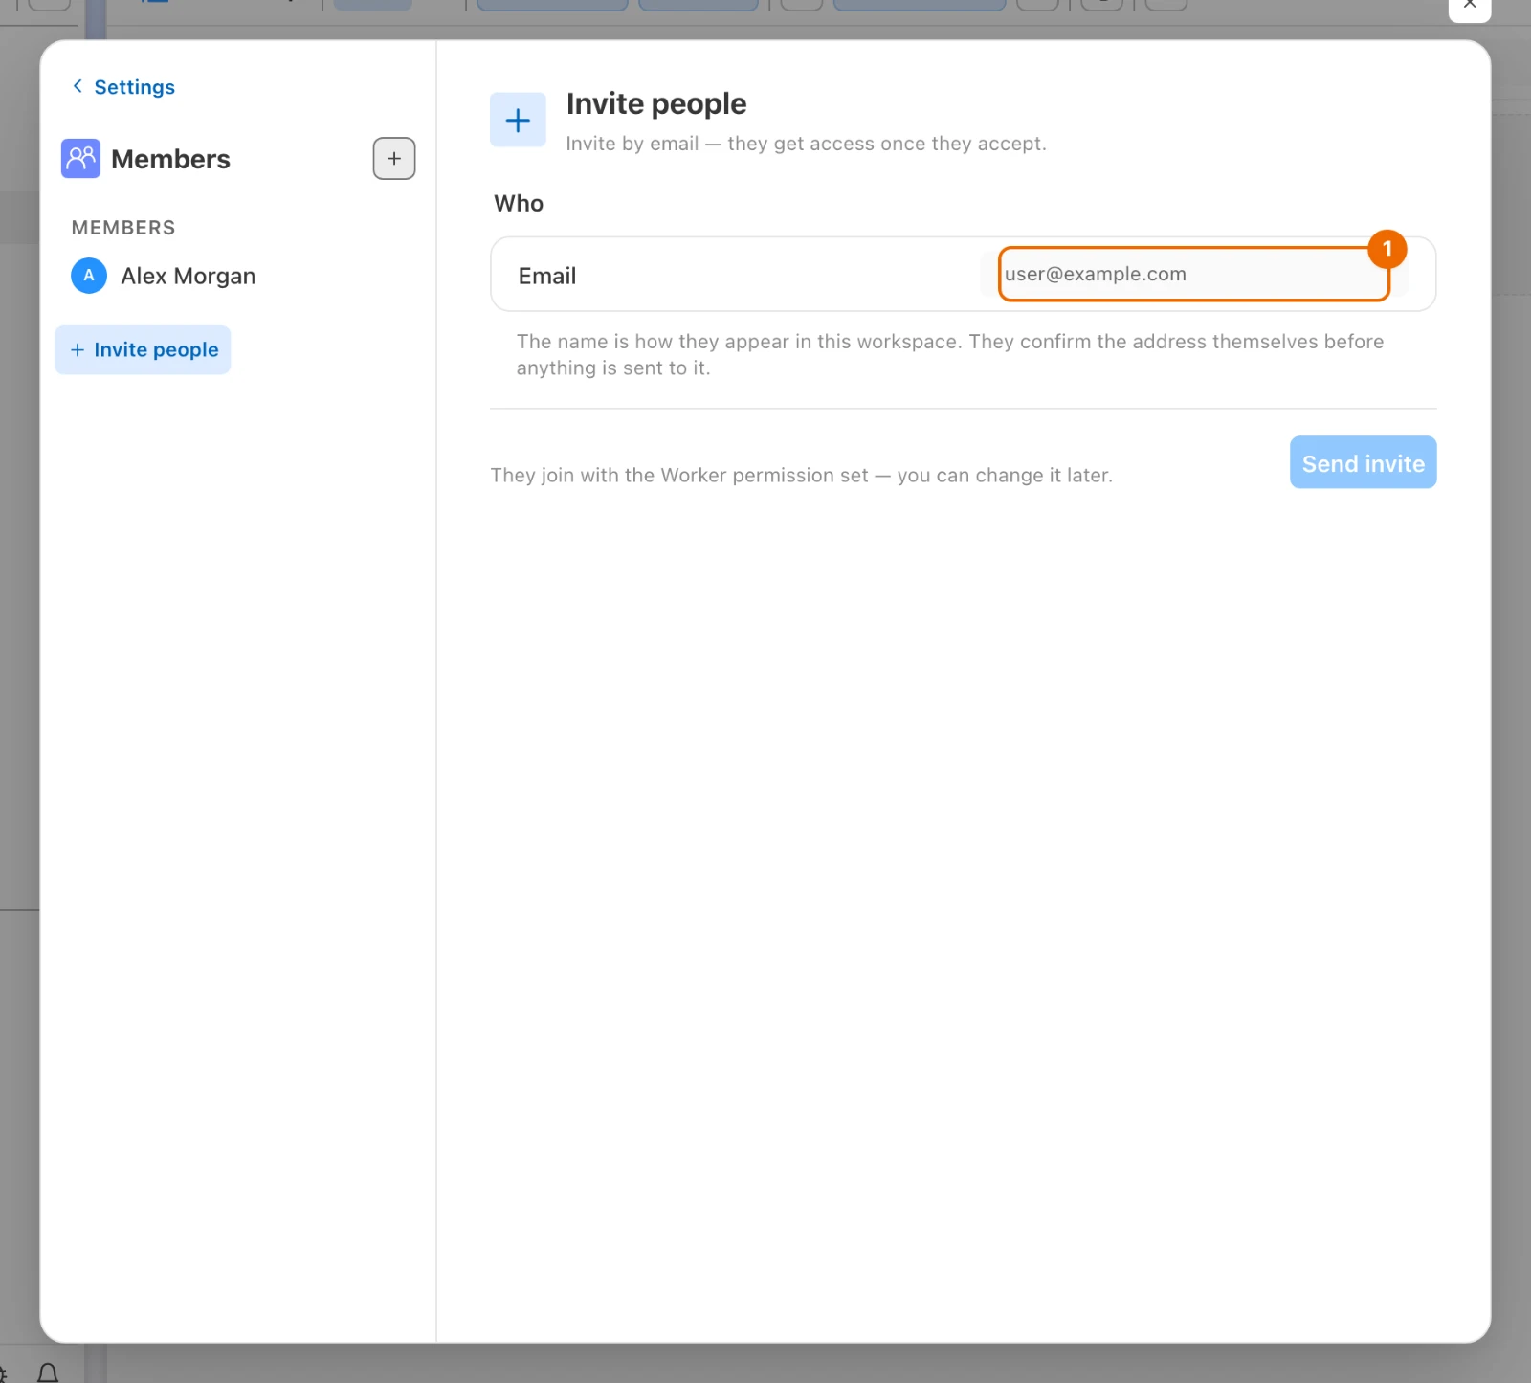1531x1383 pixels.
Task: Click the MEMBERS section label
Action: pyautogui.click(x=123, y=228)
